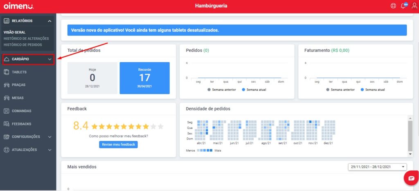Click the density panel scroll down arrow
419x191 pixels.
click(x=410, y=154)
